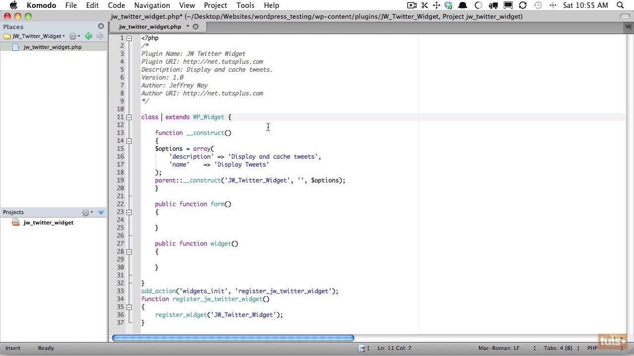Collapse the __construct function fold at line 14

(129, 141)
